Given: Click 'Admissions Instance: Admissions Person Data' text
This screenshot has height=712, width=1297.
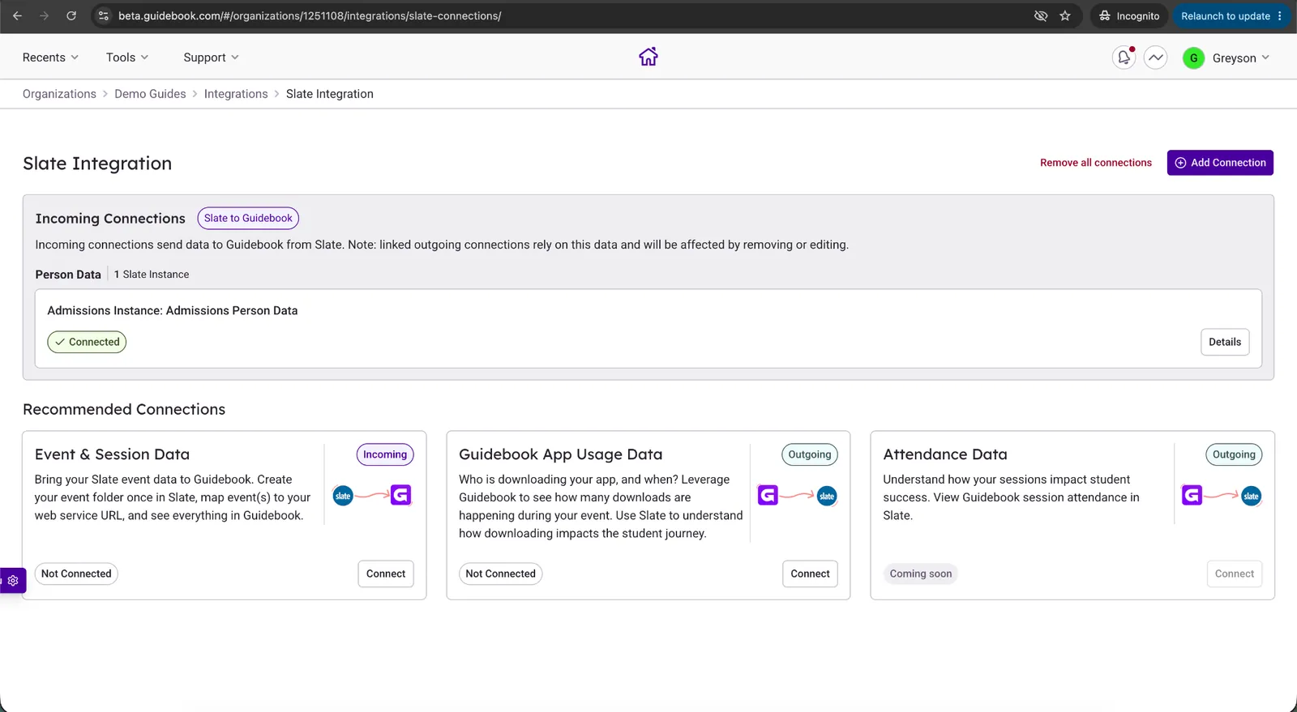Looking at the screenshot, I should (173, 310).
